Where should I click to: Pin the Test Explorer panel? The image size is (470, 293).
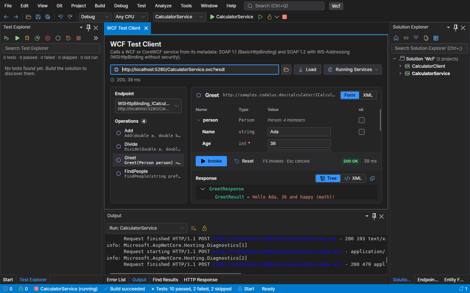[88, 27]
